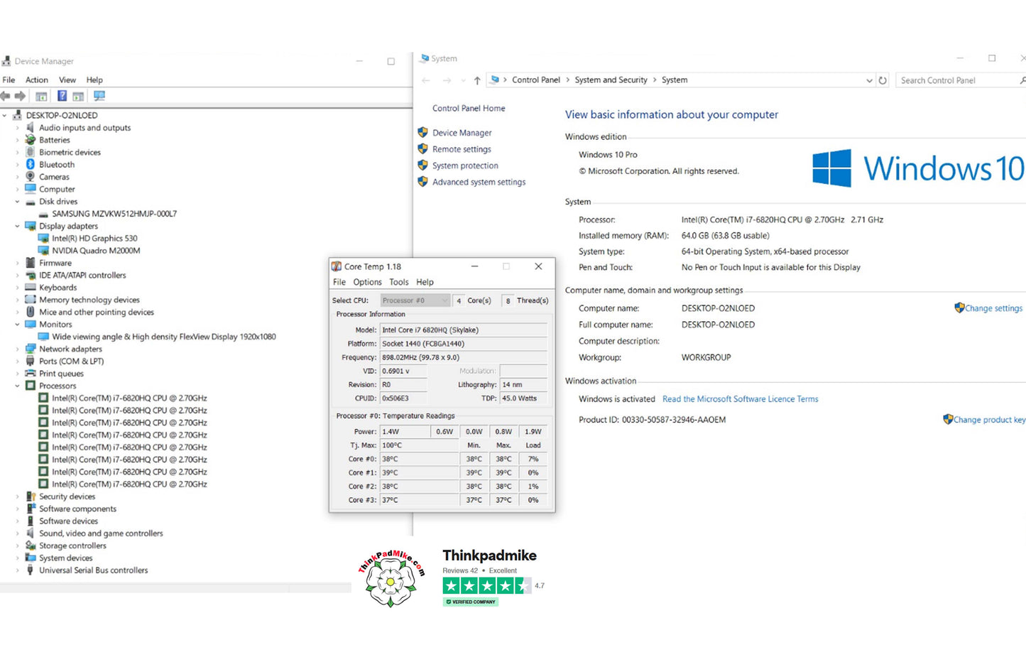The image size is (1026, 645).
Task: Click the Network adapters icon
Action: click(x=30, y=349)
